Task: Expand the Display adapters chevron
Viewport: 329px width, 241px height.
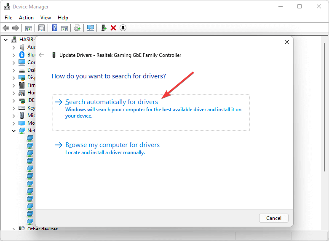Action: (x=13, y=78)
